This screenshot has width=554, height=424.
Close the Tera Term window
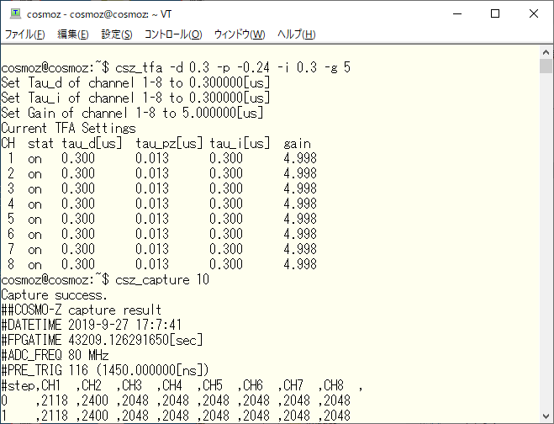pos(534,13)
